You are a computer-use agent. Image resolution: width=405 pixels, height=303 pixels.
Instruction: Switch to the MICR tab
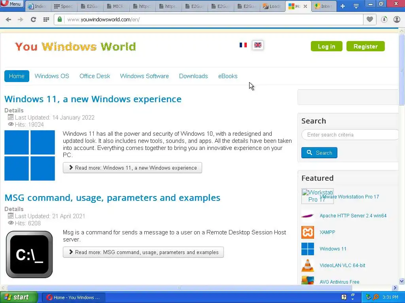point(116,6)
